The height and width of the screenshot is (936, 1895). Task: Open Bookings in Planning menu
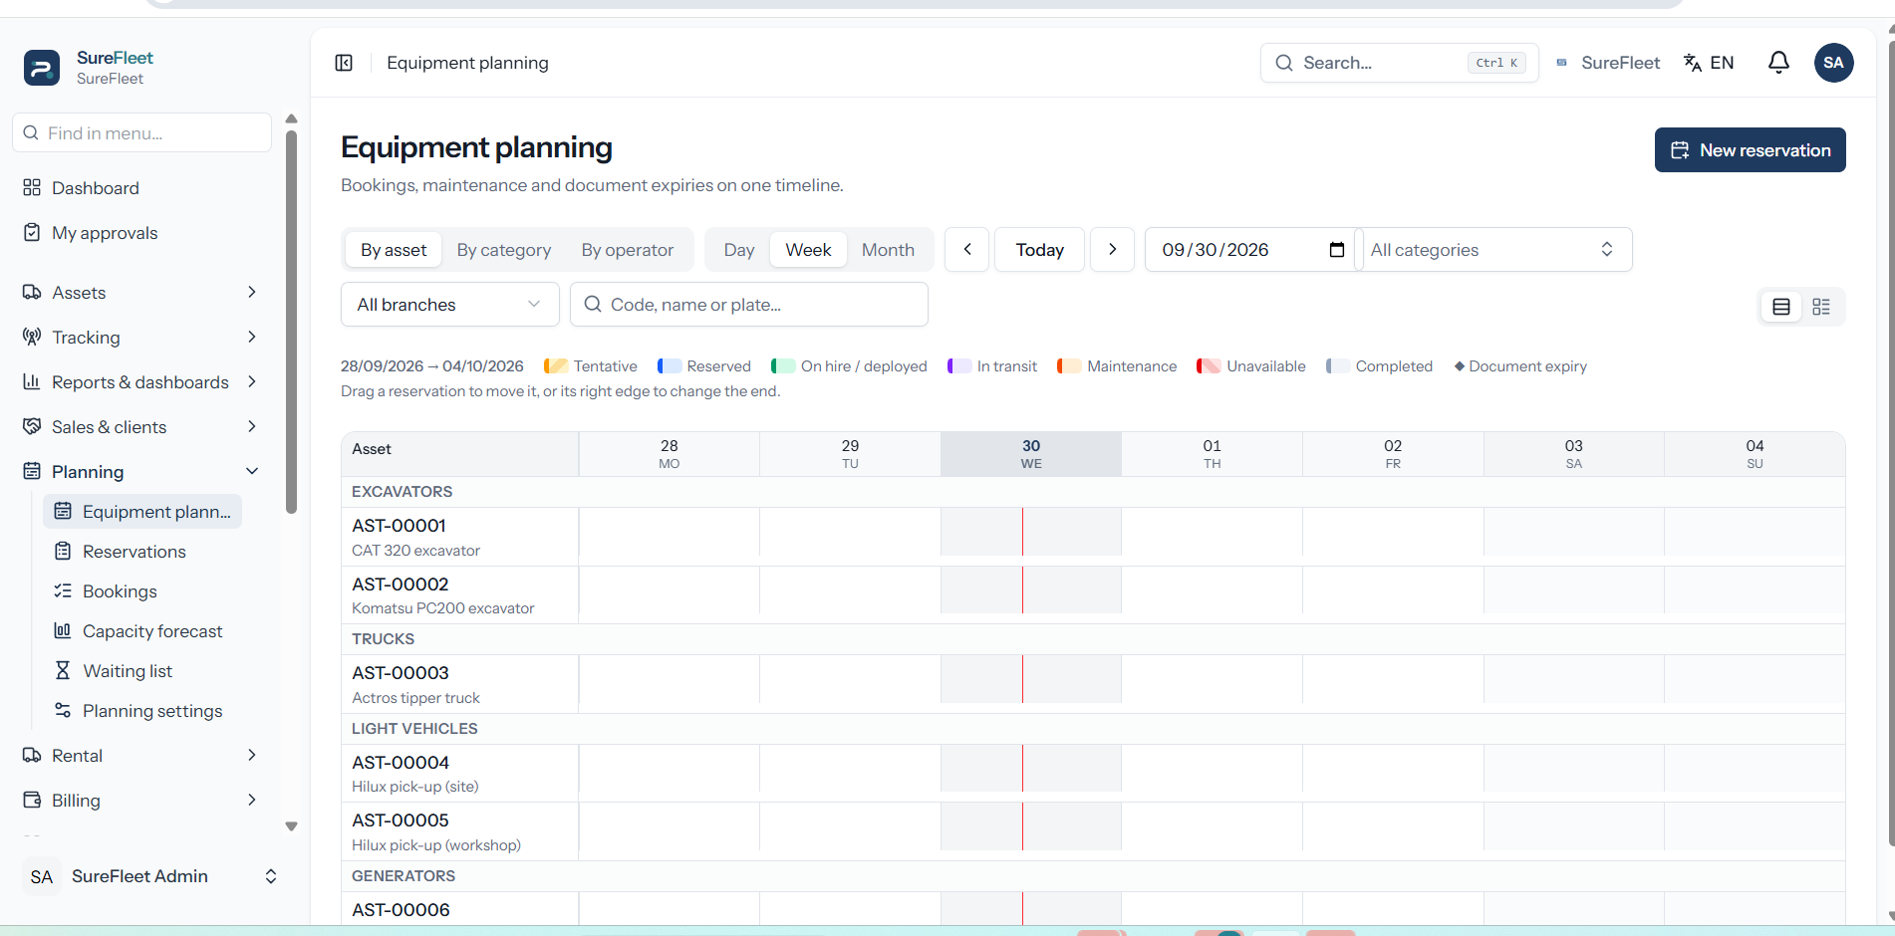pyautogui.click(x=141, y=591)
